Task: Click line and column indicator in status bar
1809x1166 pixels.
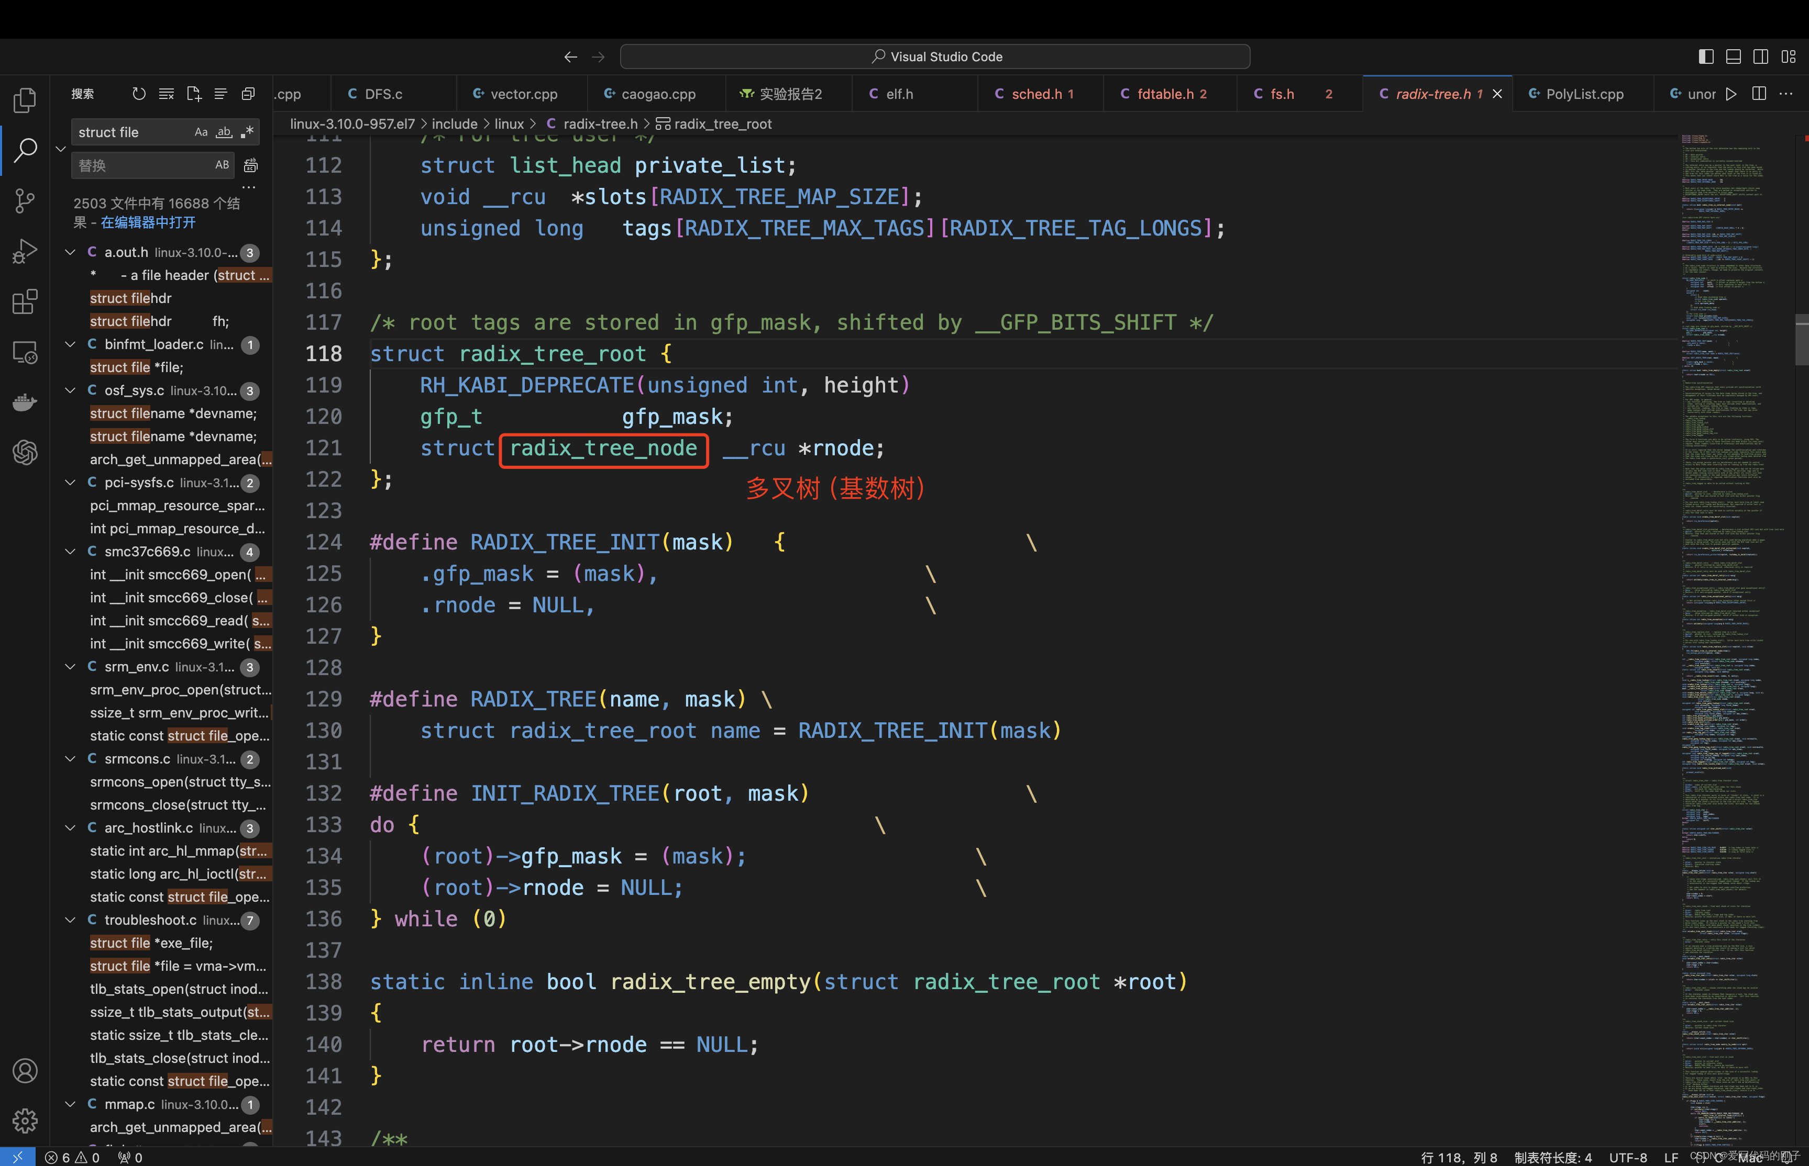Action: (1459, 1157)
